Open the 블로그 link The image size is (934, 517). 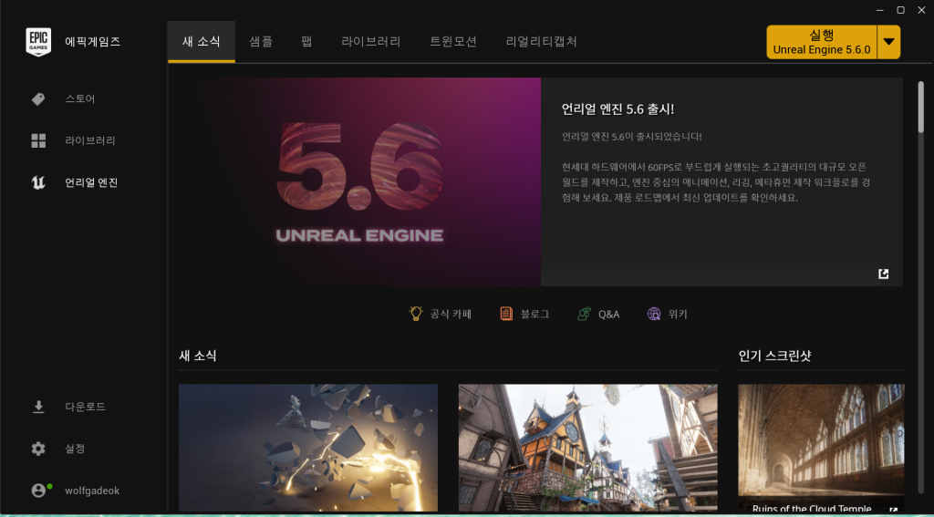(x=534, y=314)
